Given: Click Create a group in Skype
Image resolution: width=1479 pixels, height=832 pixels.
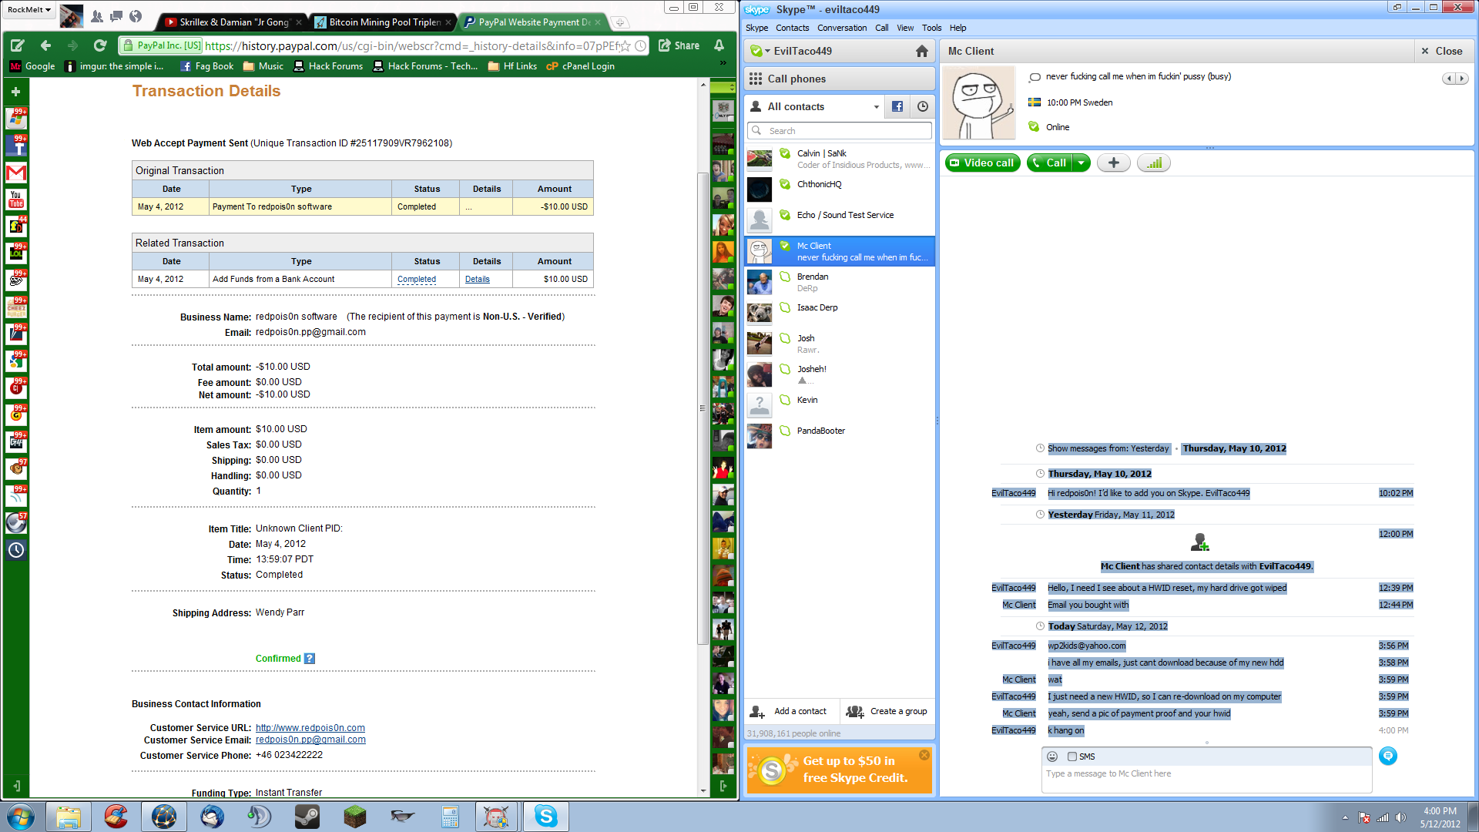Looking at the screenshot, I should click(x=887, y=712).
